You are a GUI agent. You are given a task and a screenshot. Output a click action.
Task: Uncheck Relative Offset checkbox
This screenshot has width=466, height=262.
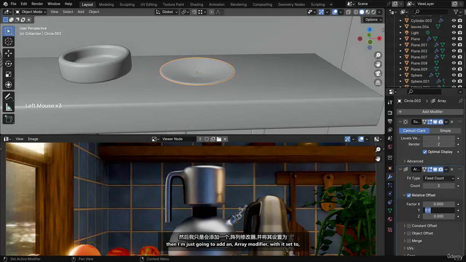click(409, 195)
